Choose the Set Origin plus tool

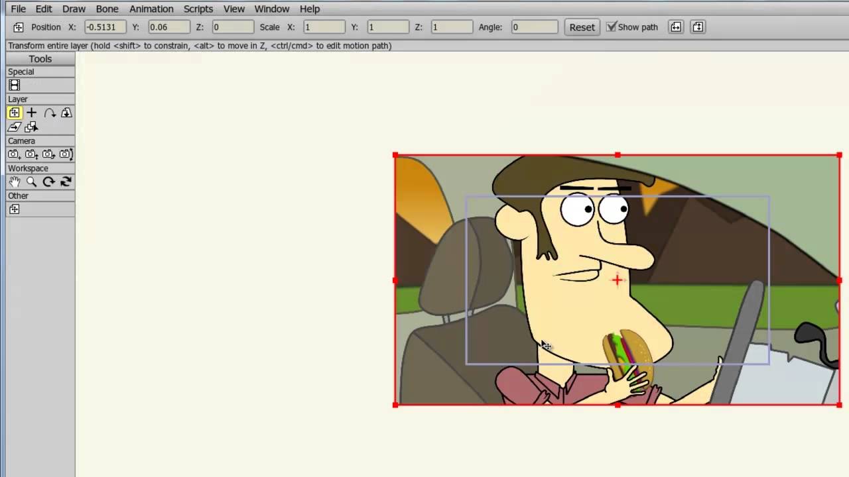(31, 113)
